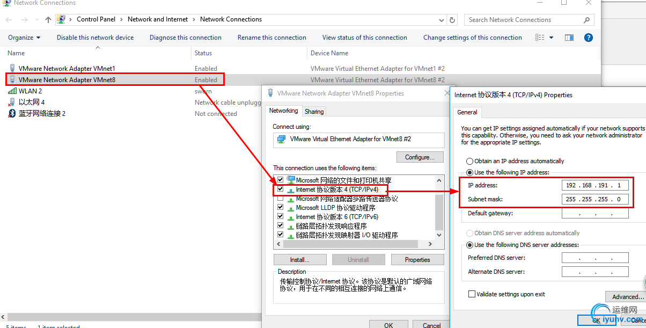This screenshot has width=646, height=328.
Task: Toggle Internet 协议版本 6 (TCP/IPv6) checkbox
Action: (x=280, y=217)
